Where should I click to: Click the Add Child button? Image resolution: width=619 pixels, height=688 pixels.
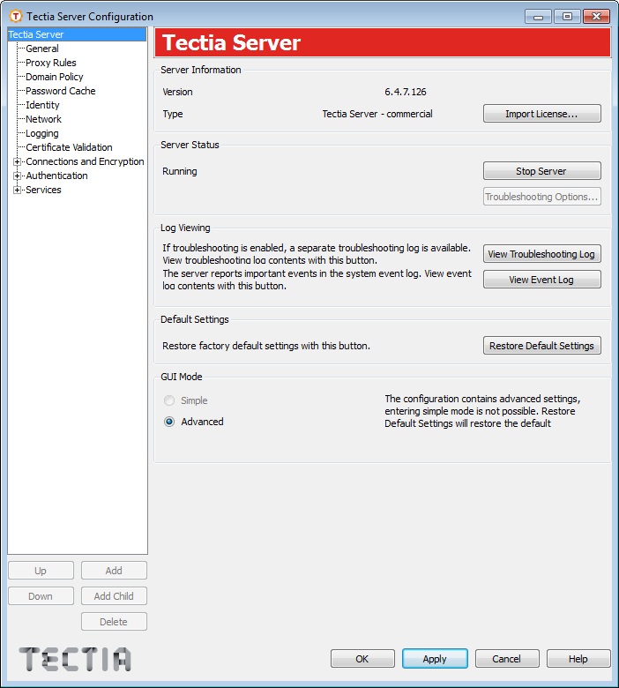(x=114, y=596)
